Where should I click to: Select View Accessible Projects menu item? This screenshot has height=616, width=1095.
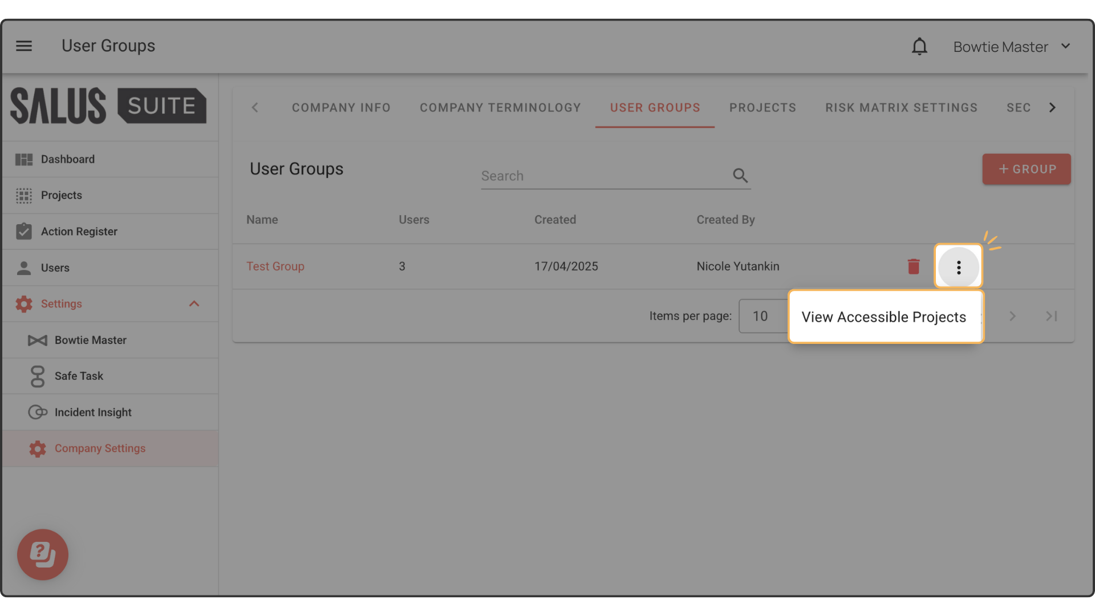(884, 317)
